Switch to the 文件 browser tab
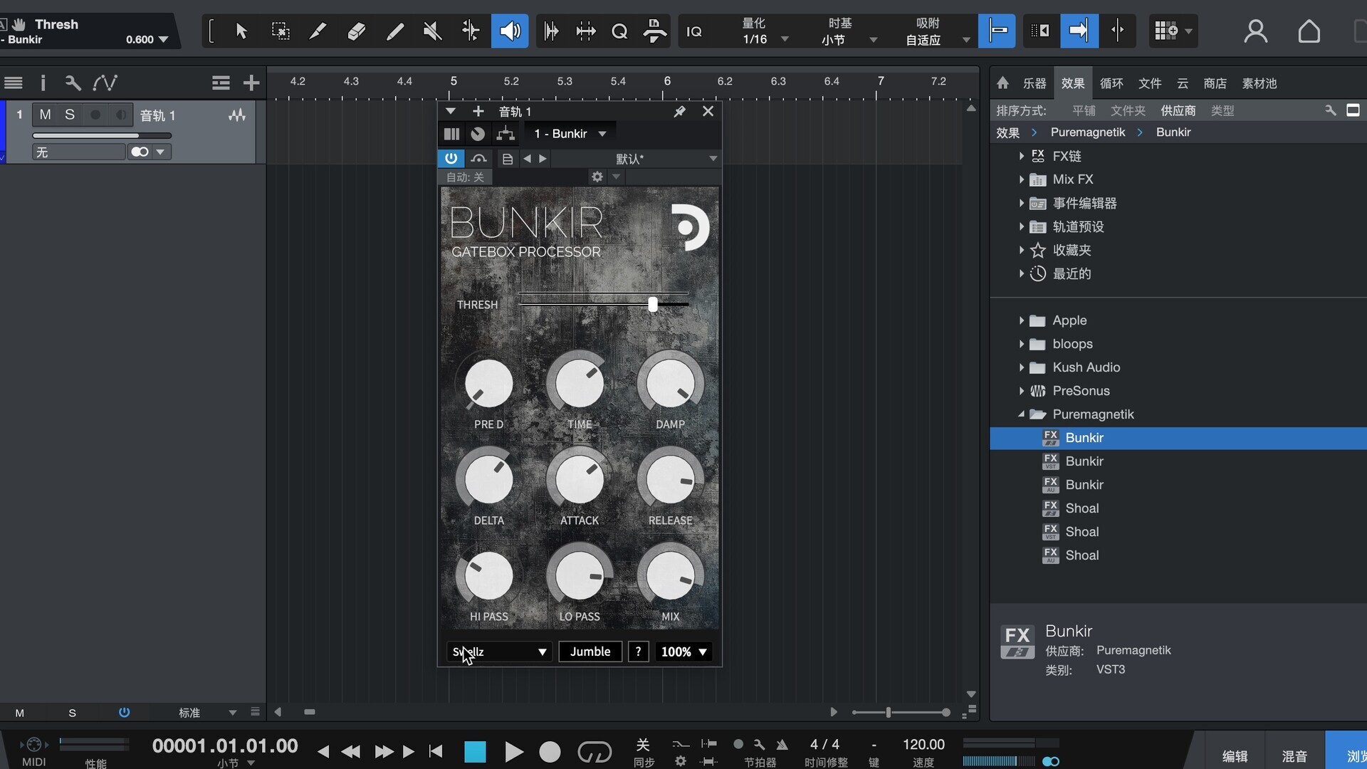The width and height of the screenshot is (1367, 769). (1150, 83)
